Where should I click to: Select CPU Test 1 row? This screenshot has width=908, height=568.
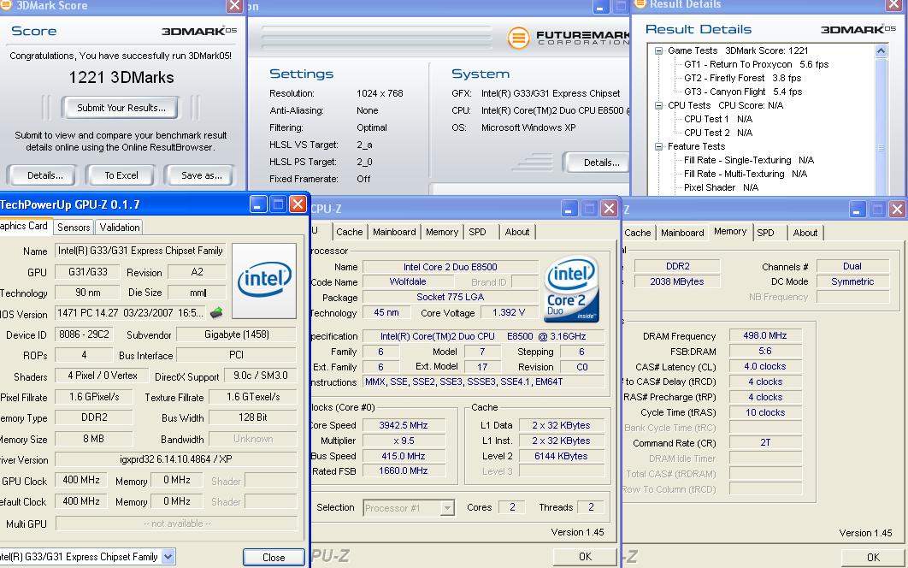718,119
